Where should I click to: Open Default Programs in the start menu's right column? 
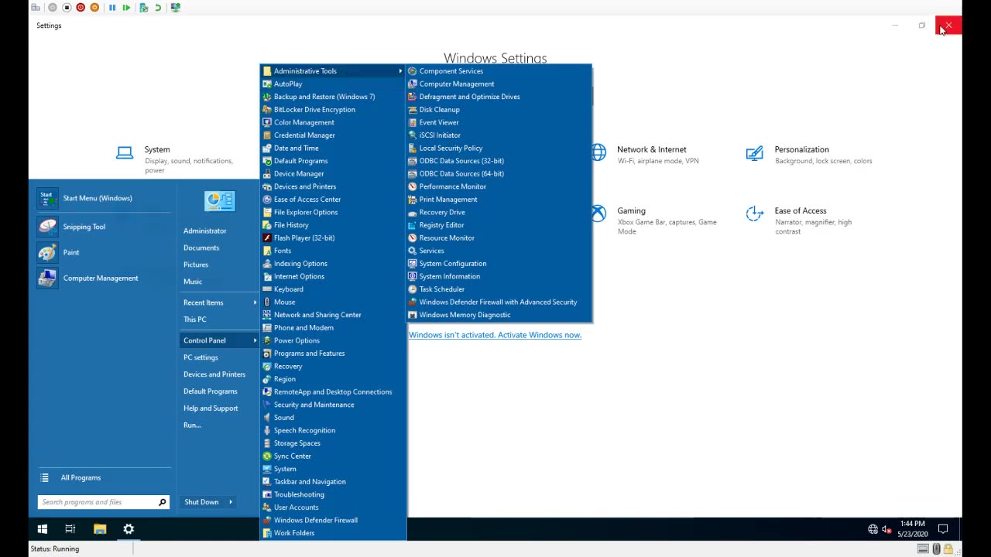[210, 391]
